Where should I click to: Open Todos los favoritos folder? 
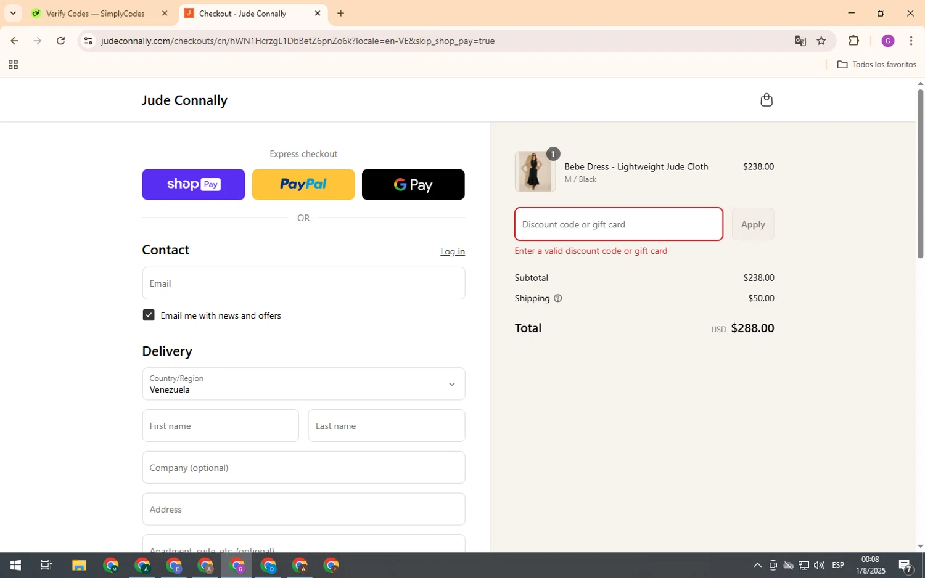(x=876, y=65)
